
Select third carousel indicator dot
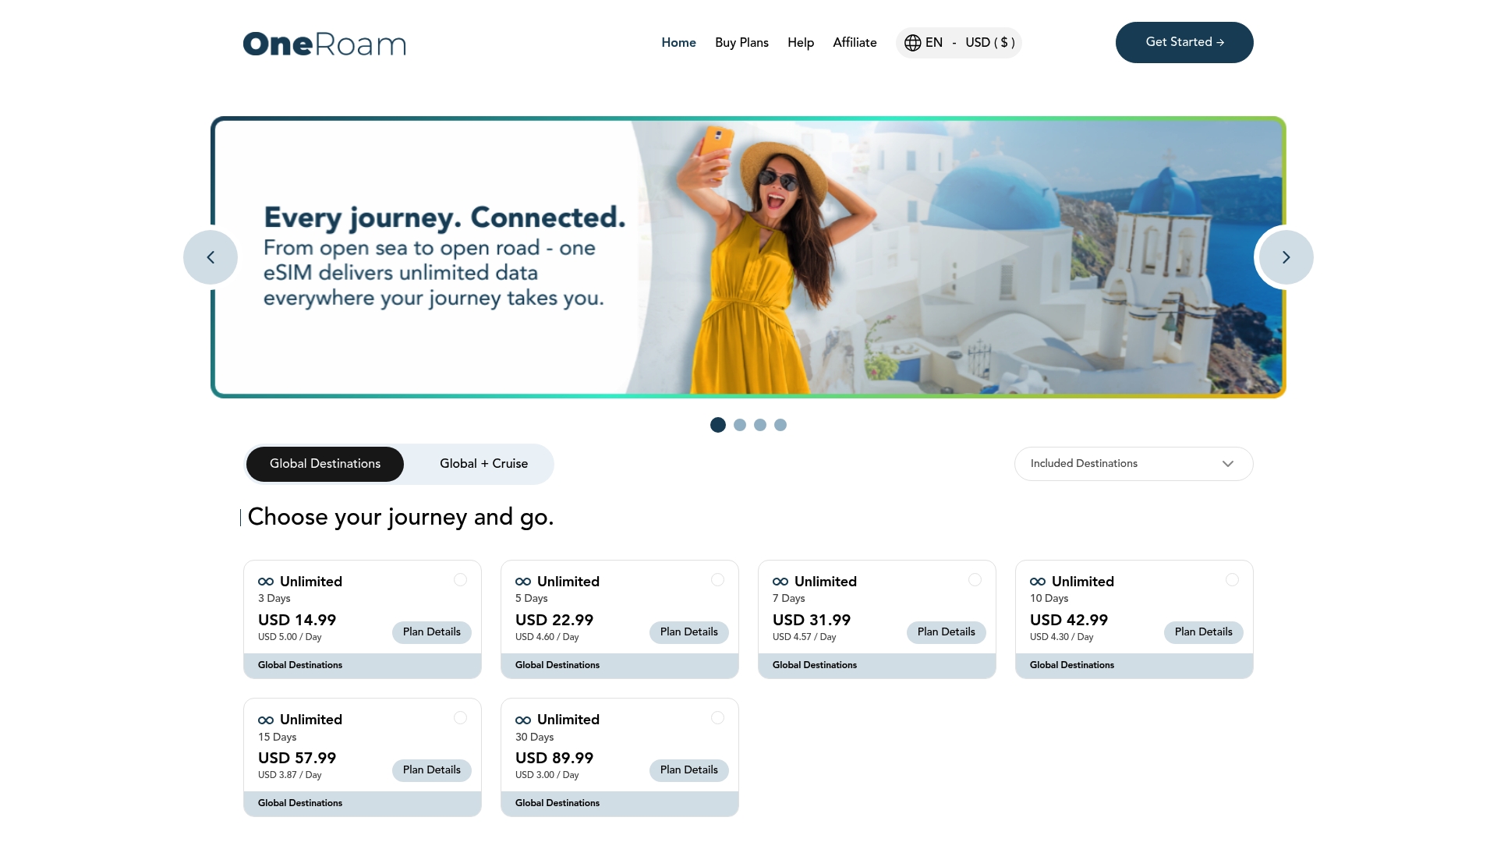(760, 425)
